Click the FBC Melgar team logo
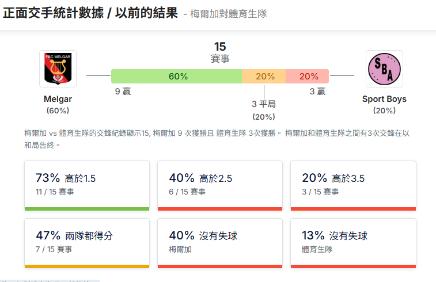 pyautogui.click(x=58, y=68)
